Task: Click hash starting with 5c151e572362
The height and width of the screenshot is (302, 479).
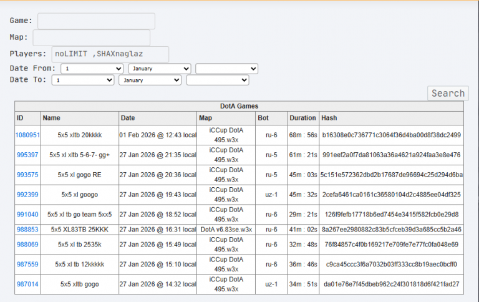Action: pyautogui.click(x=391, y=175)
